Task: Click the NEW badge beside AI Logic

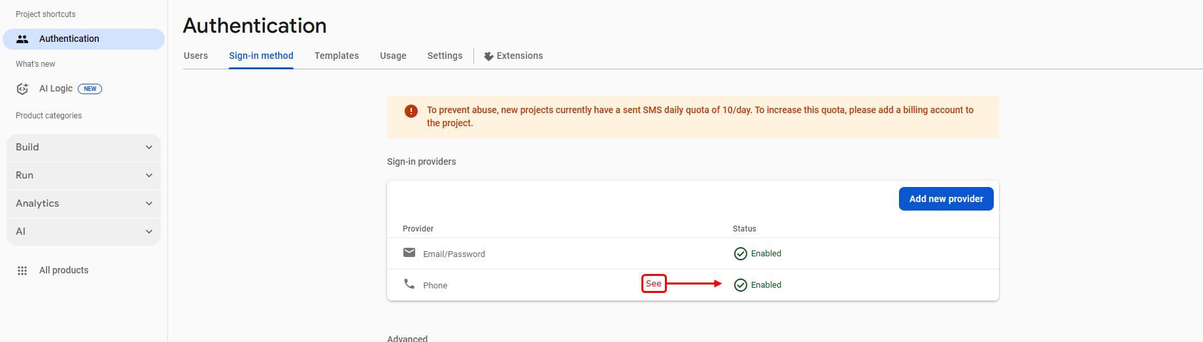Action: coord(90,89)
